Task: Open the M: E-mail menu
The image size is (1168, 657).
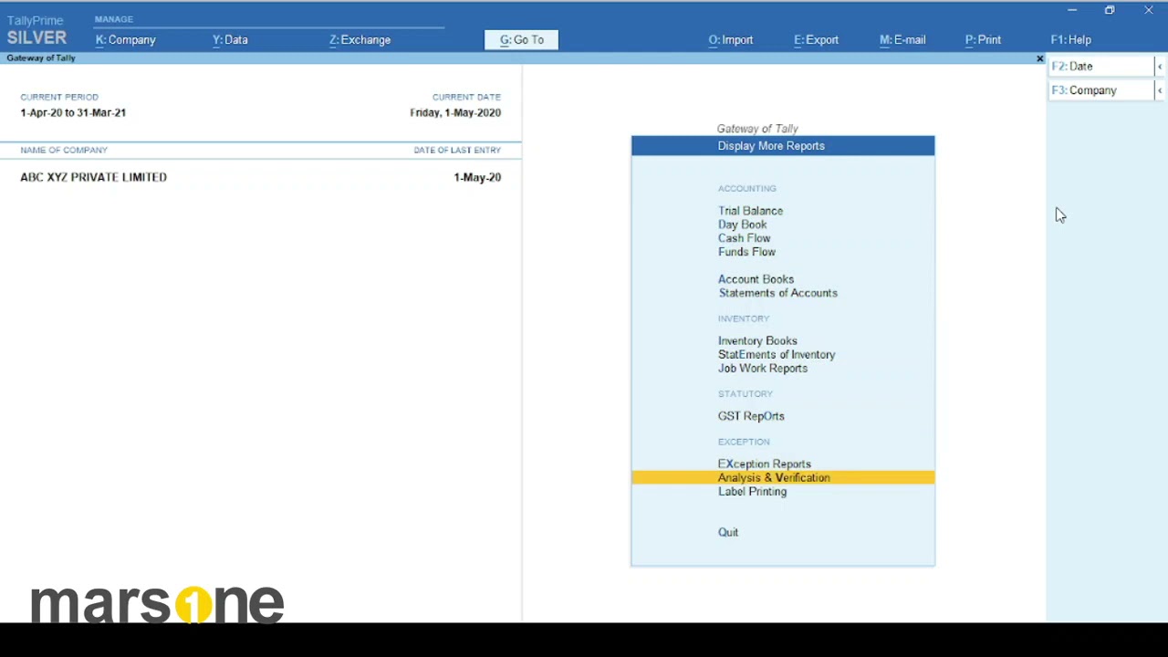Action: point(902,40)
